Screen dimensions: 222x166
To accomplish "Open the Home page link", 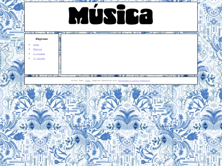I will [x=36, y=45].
